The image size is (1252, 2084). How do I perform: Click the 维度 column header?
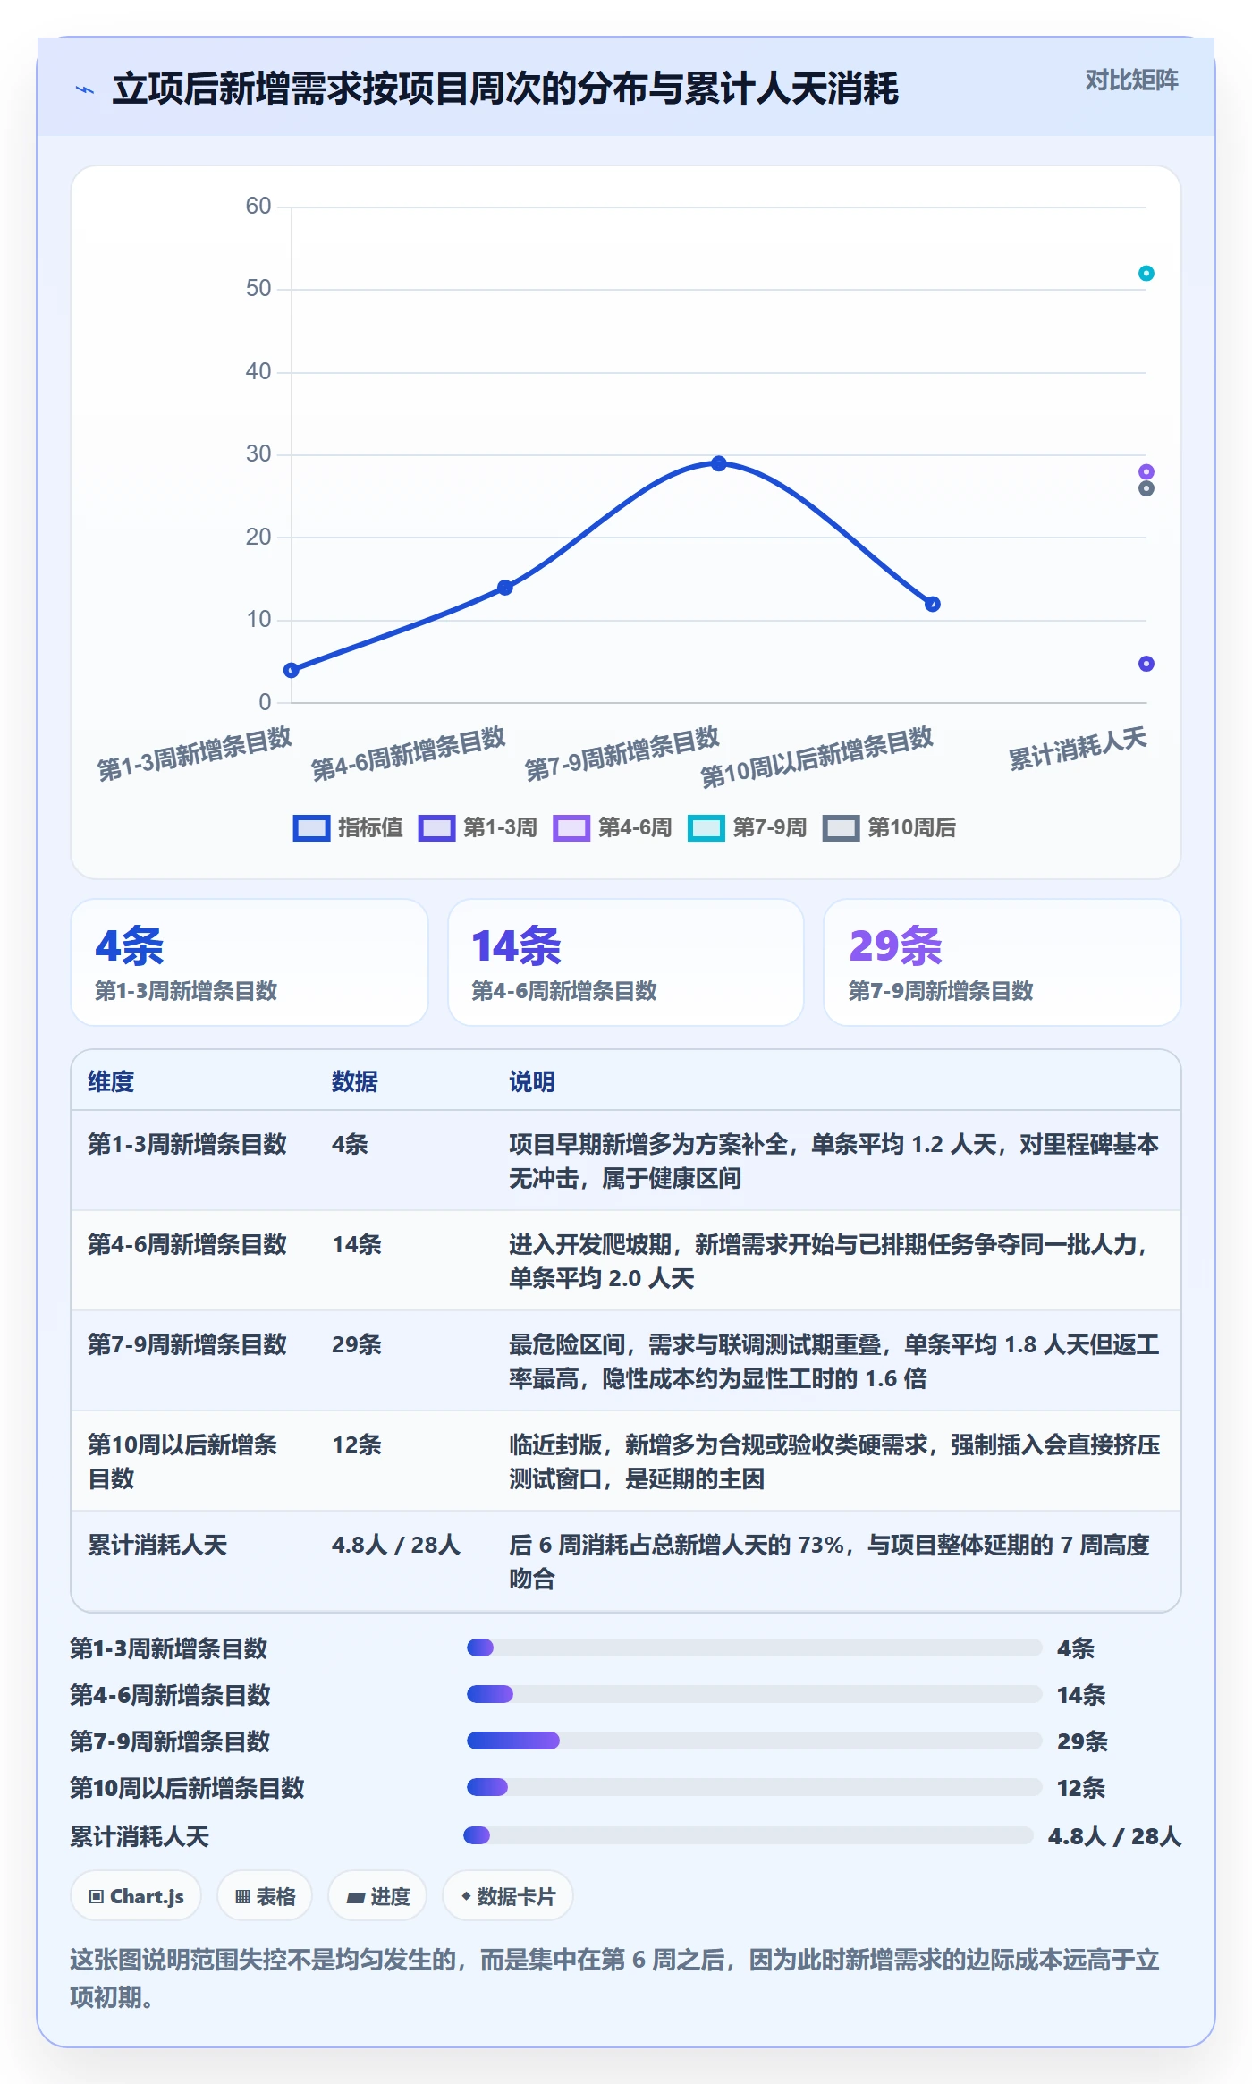[x=111, y=1081]
